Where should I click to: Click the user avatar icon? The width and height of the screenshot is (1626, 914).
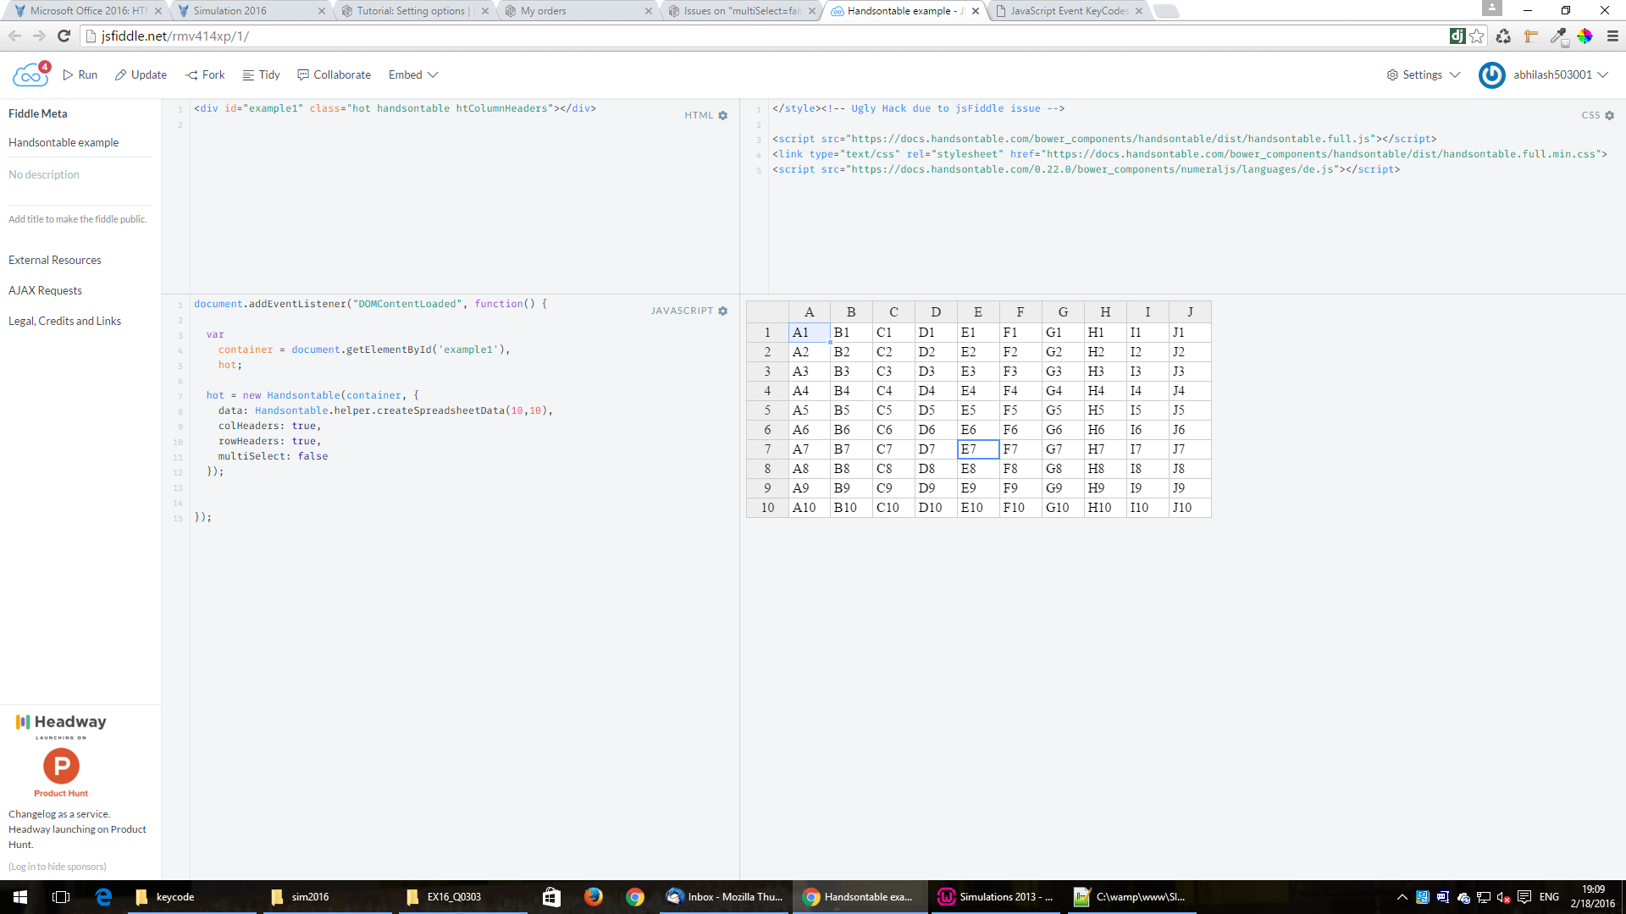point(1491,75)
